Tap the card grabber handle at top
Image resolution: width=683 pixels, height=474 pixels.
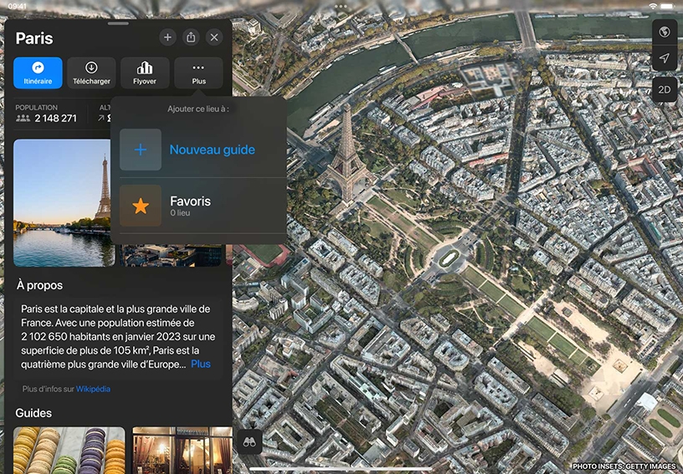(x=118, y=23)
